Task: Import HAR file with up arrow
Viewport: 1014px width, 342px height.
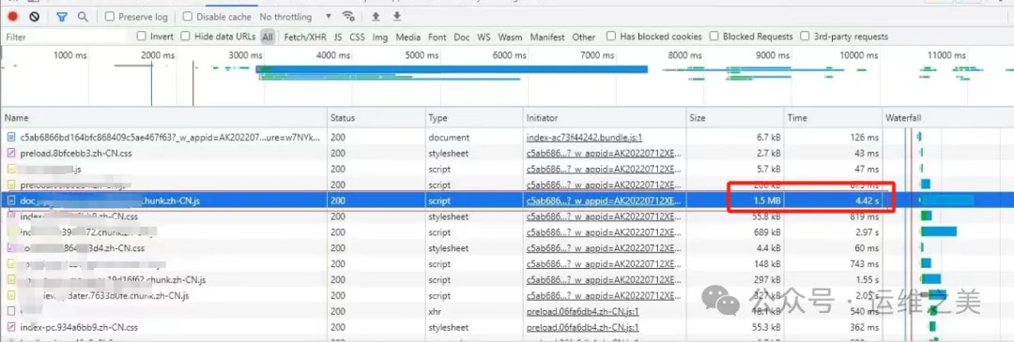Action: point(376,17)
